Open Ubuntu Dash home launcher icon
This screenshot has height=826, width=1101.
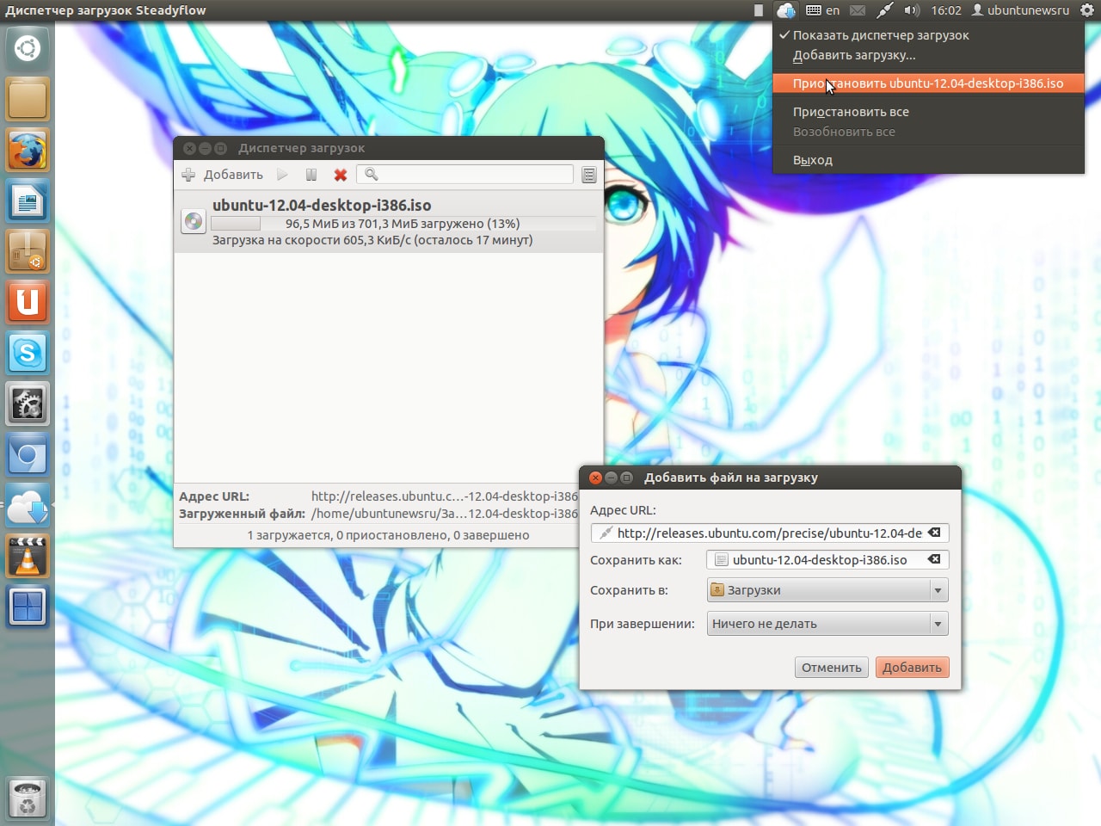(28, 48)
